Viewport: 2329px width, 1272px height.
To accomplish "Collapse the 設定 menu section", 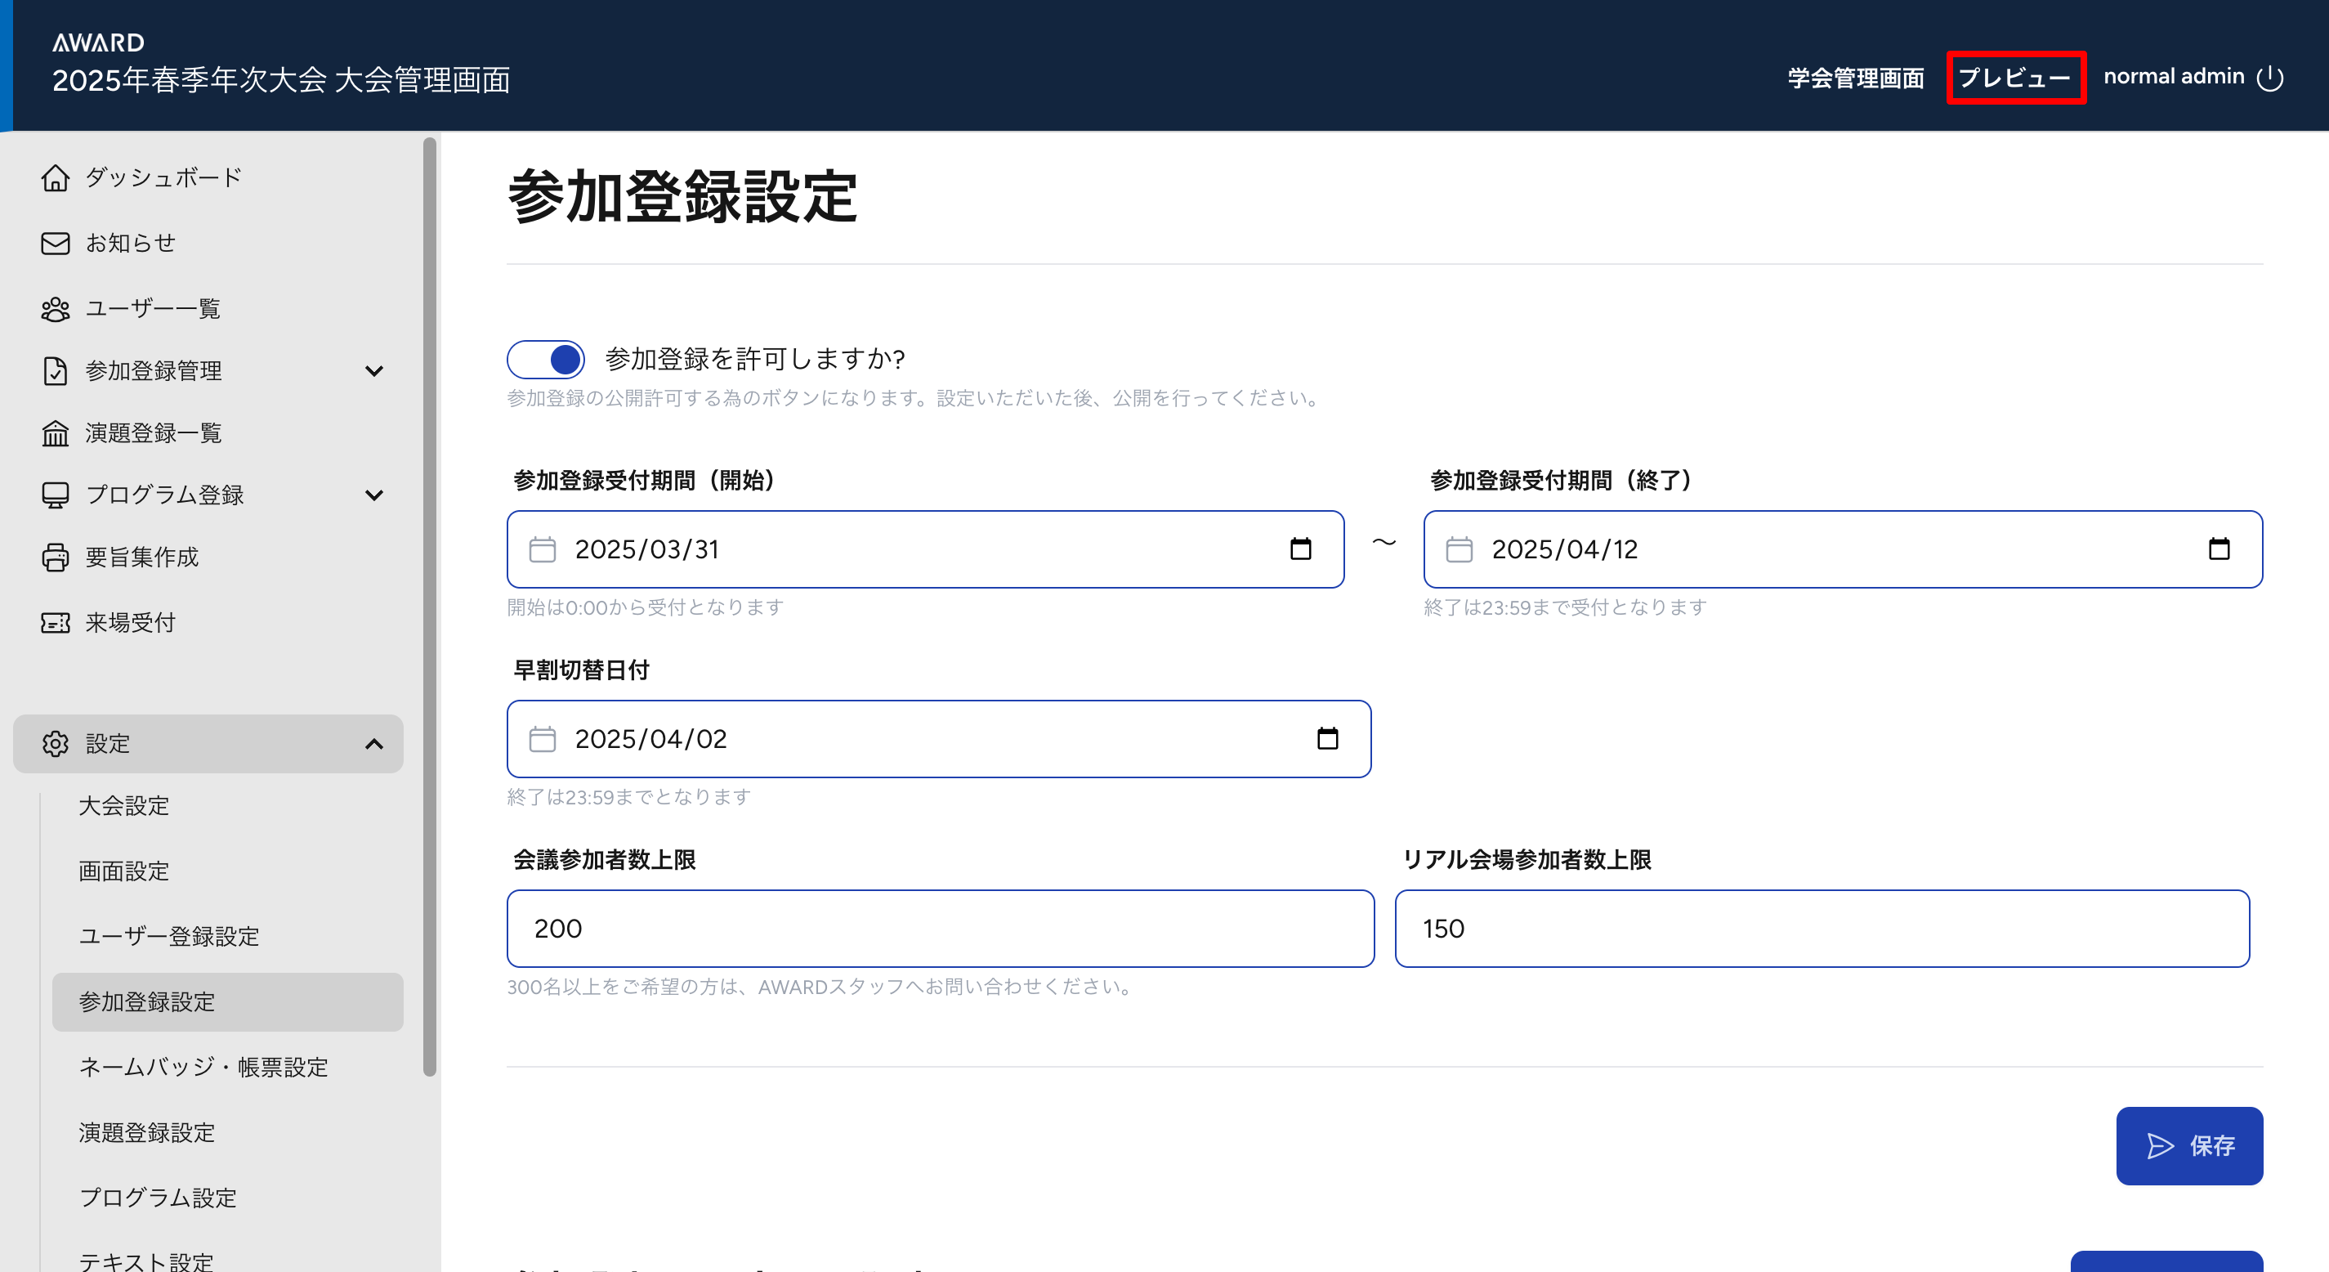I will click(x=373, y=744).
